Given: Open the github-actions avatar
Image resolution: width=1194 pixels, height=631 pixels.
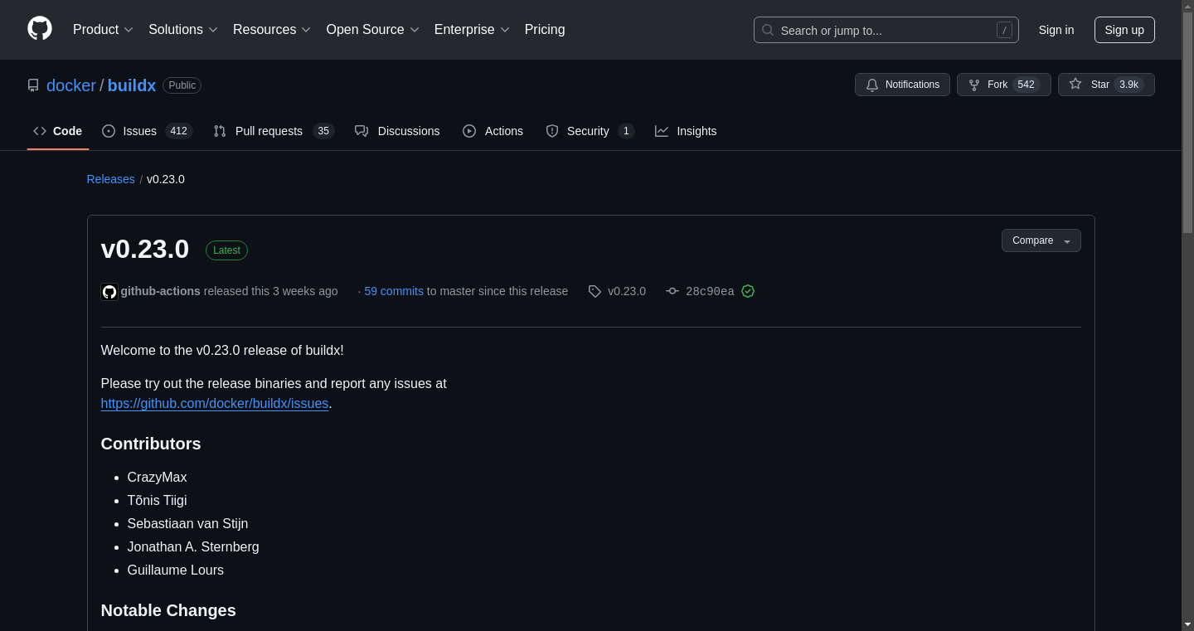Looking at the screenshot, I should 109,292.
